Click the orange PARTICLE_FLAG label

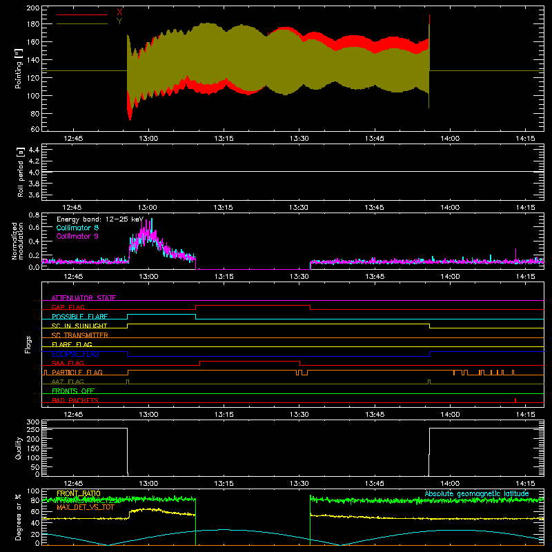[x=77, y=372]
